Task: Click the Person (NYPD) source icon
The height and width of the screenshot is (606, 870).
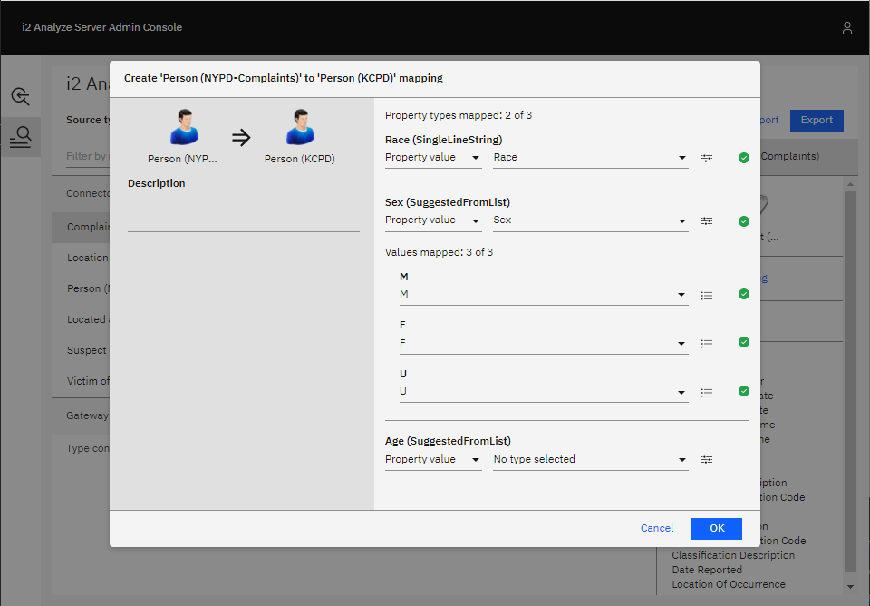Action: pyautogui.click(x=184, y=129)
